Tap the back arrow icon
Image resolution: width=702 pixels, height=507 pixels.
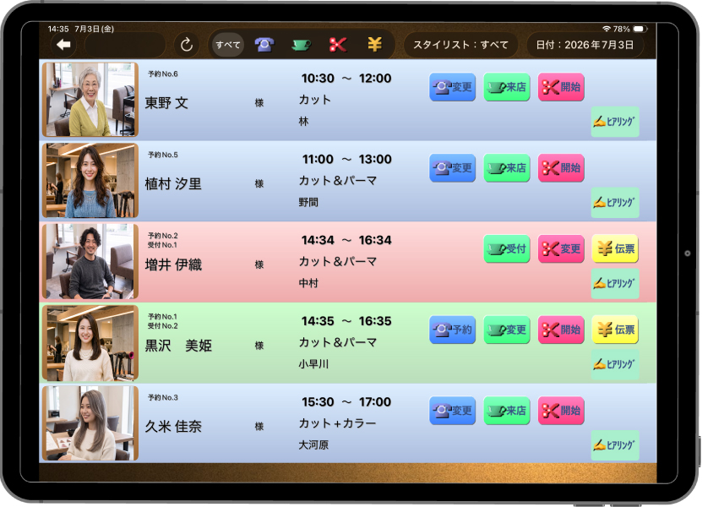tap(63, 45)
